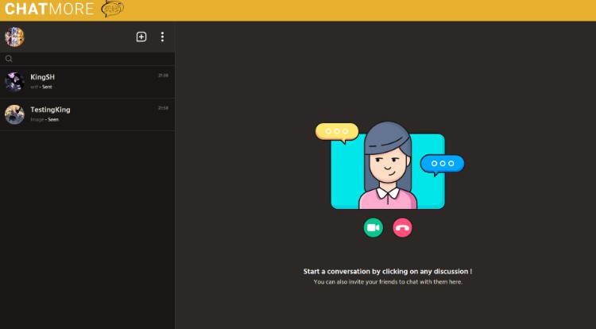Viewport: 596px width, 329px height.
Task: Click the "Start a conversation" heading text
Action: click(387, 271)
